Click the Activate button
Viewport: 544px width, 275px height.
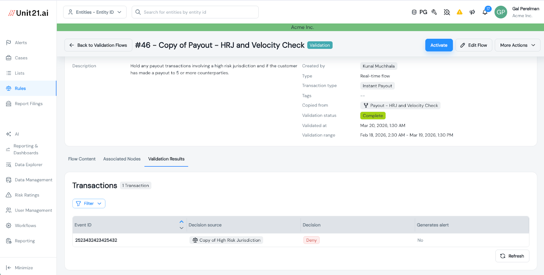pos(439,45)
